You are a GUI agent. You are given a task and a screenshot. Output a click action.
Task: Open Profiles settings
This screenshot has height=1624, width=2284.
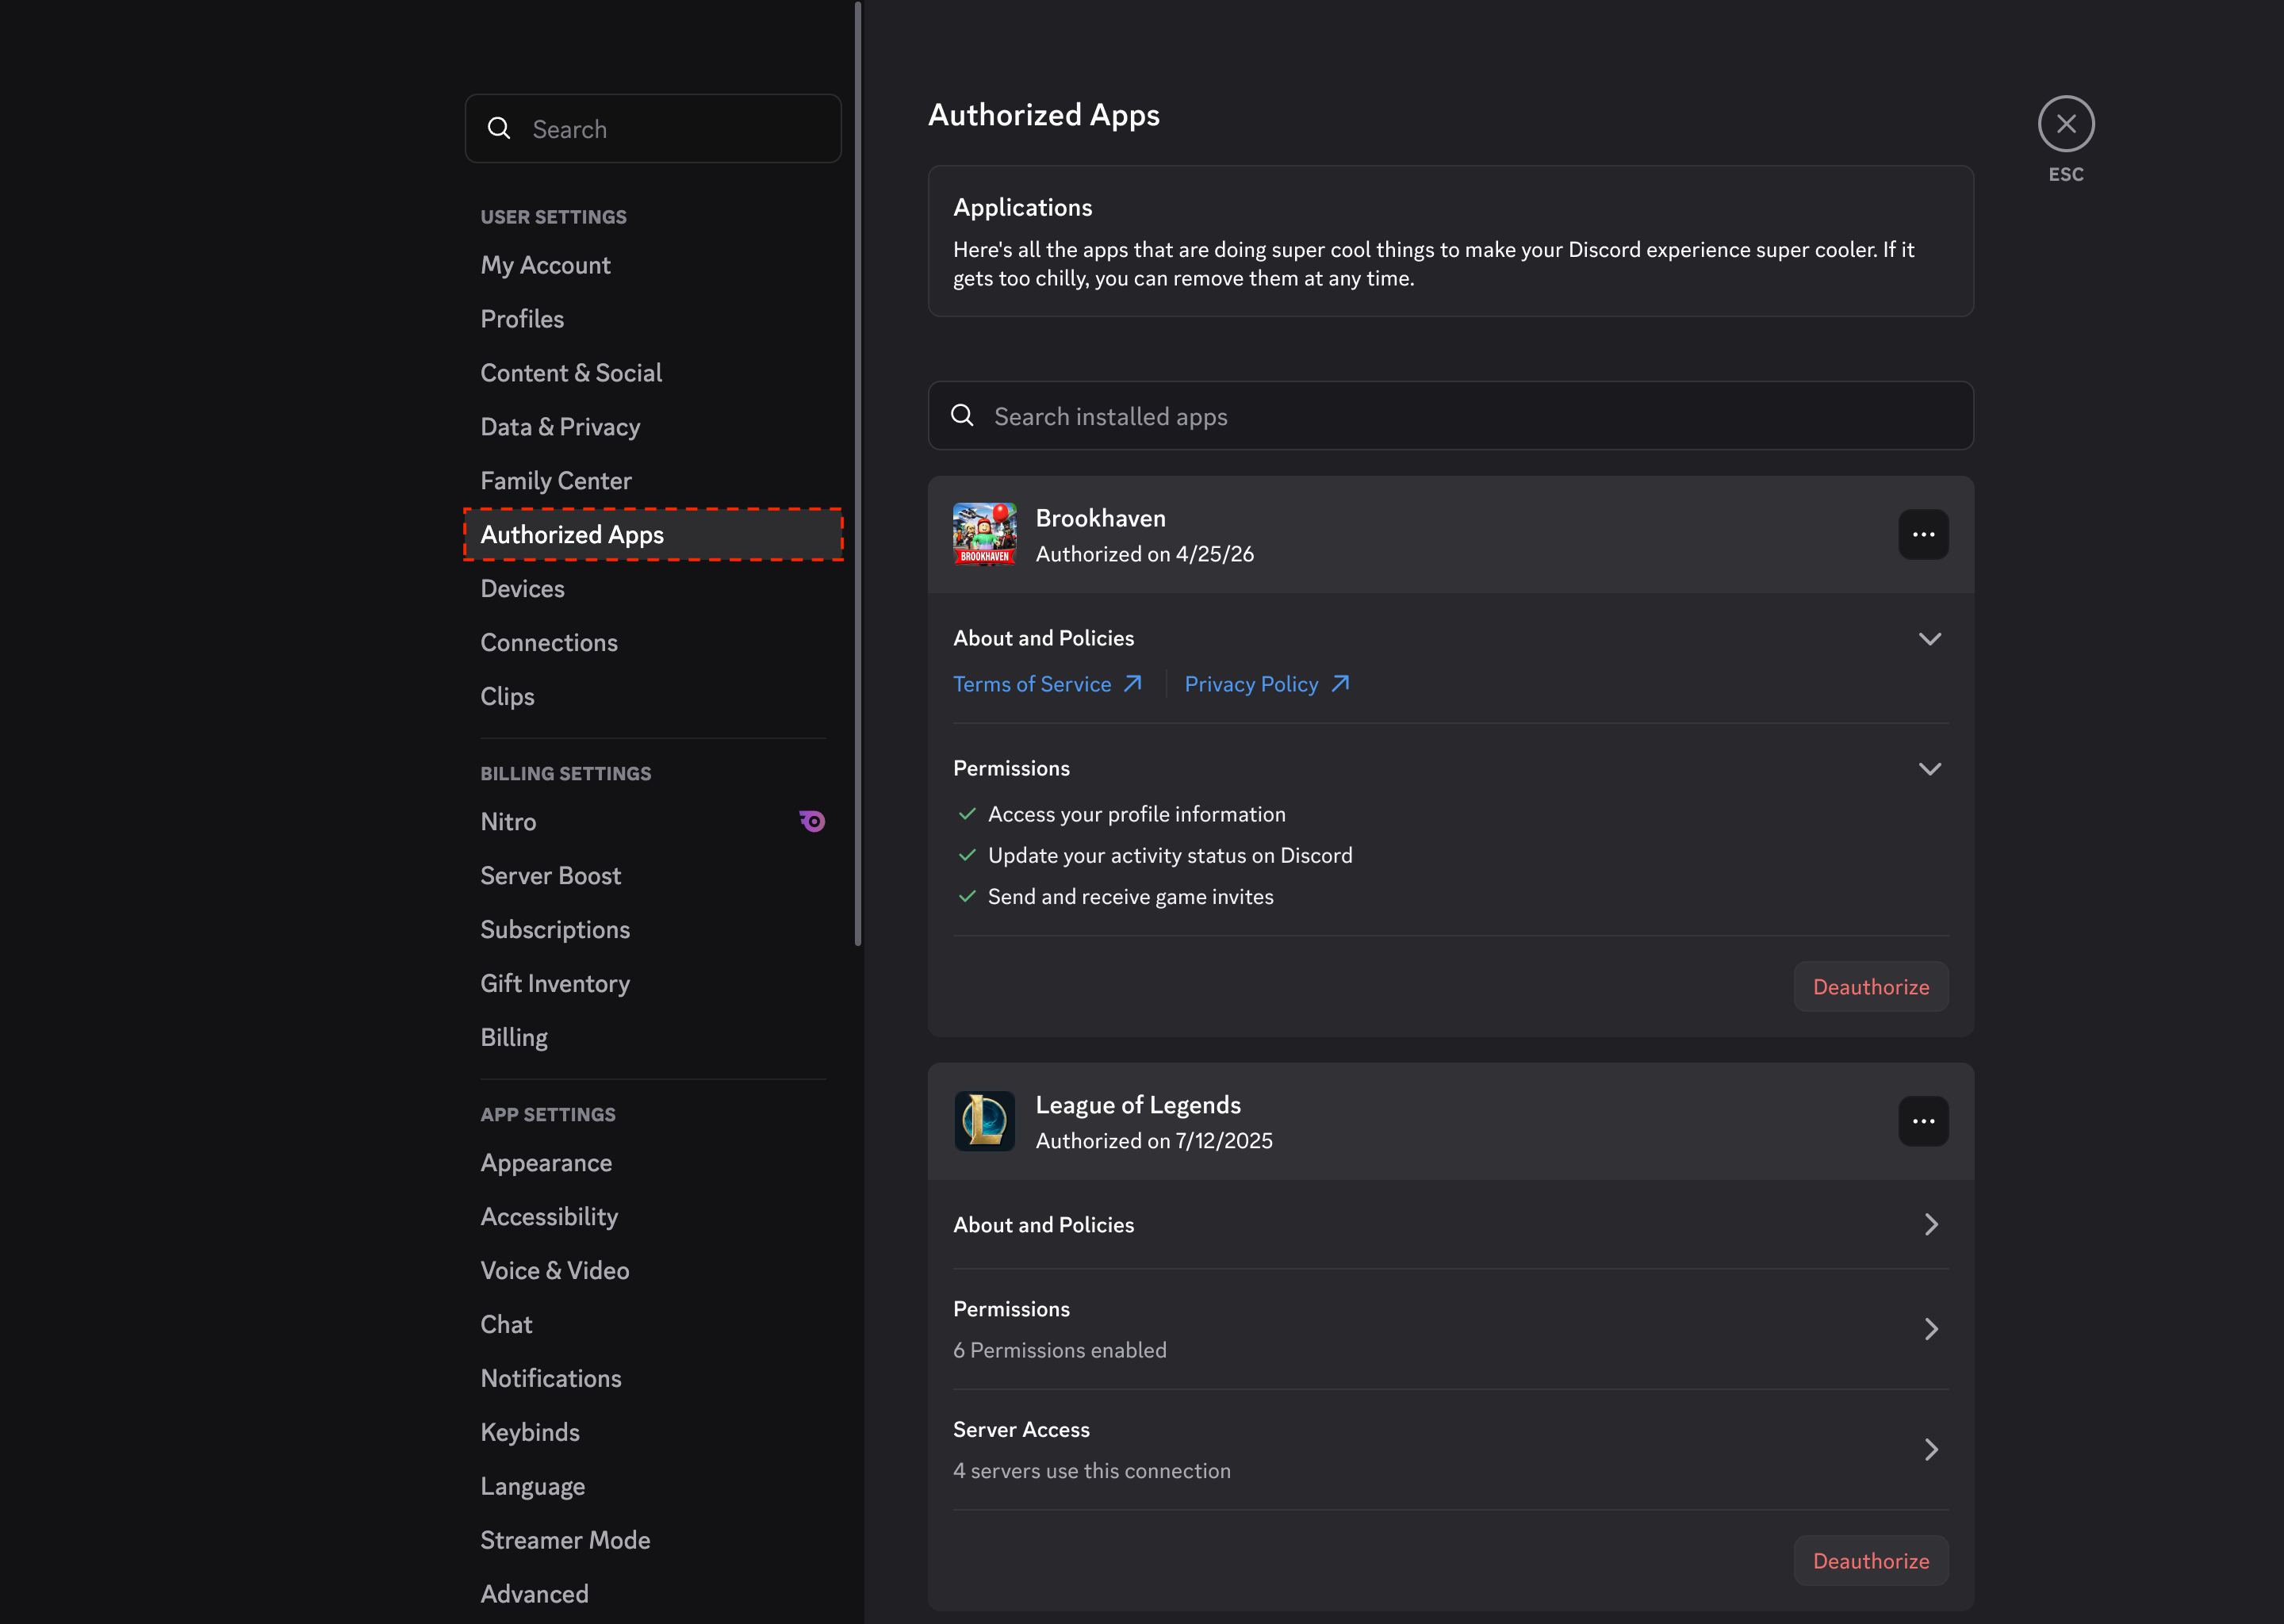[653, 319]
